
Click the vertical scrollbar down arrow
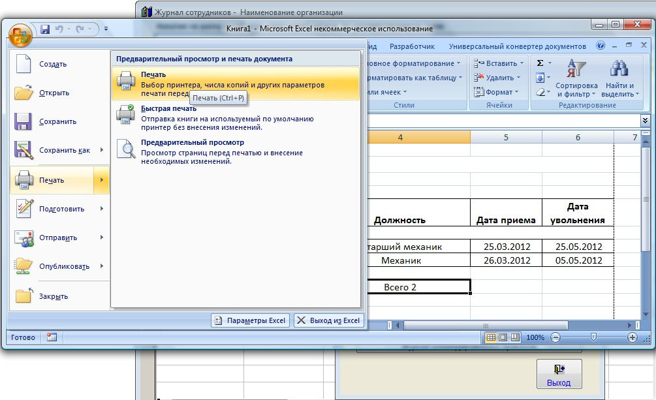point(646,315)
